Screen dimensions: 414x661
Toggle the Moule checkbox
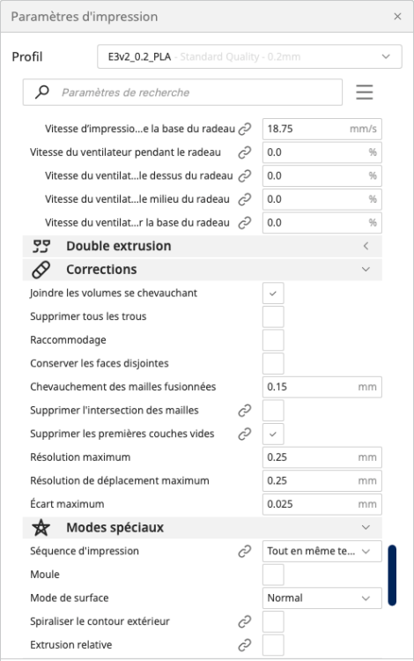click(x=273, y=574)
